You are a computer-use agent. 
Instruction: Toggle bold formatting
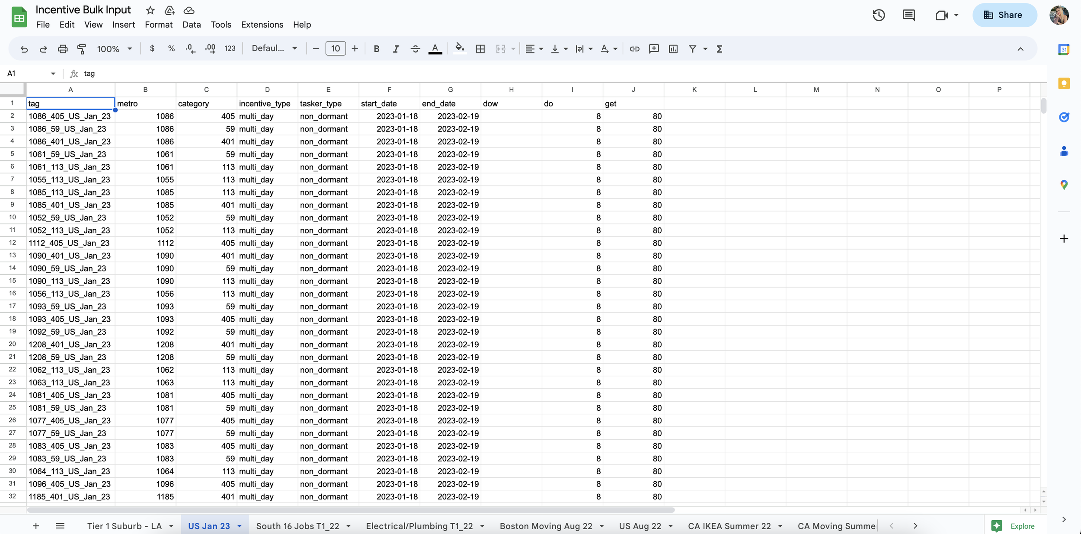click(x=376, y=49)
